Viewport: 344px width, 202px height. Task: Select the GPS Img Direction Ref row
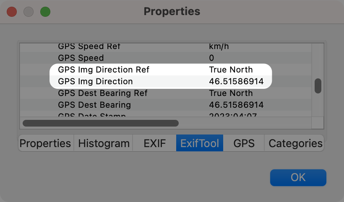[104, 70]
